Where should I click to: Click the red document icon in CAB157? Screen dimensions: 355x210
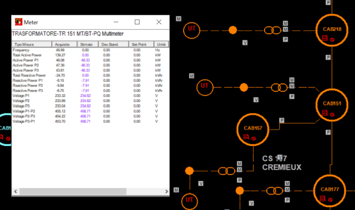[x=246, y=137]
